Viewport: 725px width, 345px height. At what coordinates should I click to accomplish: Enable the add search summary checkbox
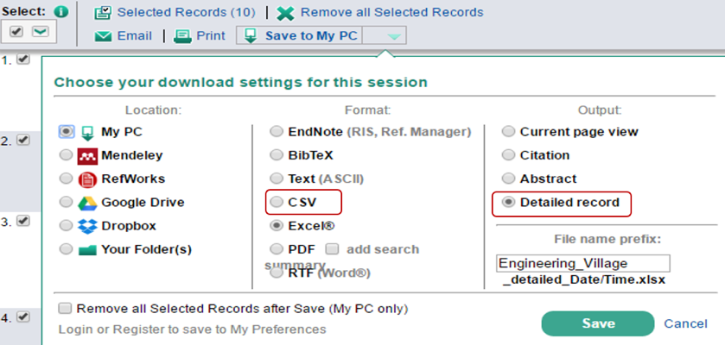[x=331, y=249]
